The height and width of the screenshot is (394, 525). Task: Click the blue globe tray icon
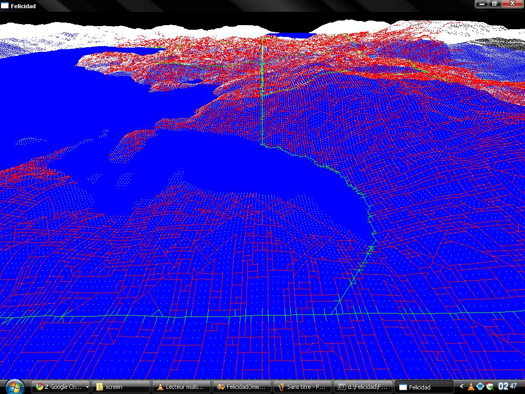[480, 387]
